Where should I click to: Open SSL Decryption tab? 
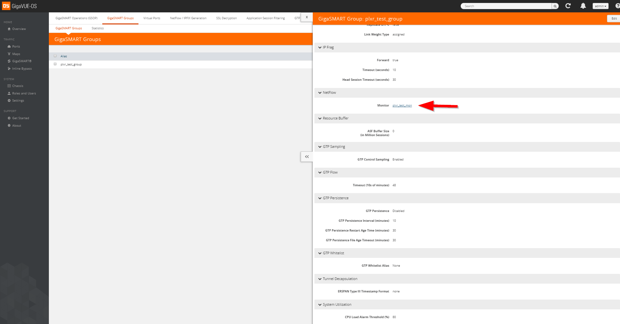pyautogui.click(x=226, y=18)
